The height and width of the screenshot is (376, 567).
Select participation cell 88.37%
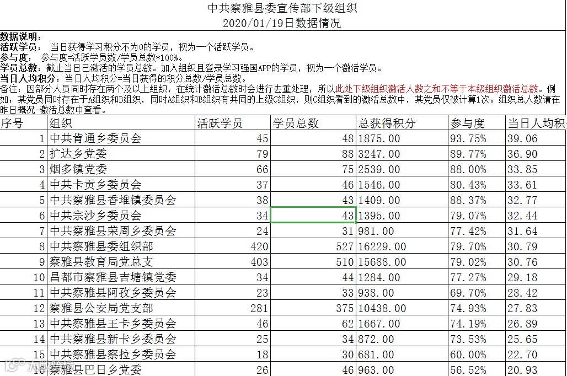(x=477, y=200)
